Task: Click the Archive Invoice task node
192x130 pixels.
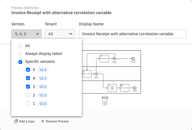Action: [125, 88]
